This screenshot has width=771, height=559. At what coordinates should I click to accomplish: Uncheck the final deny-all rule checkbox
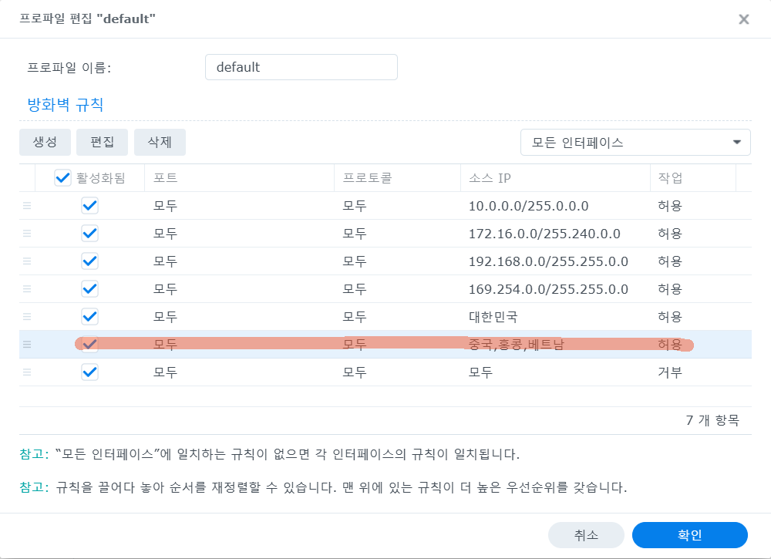click(x=90, y=372)
